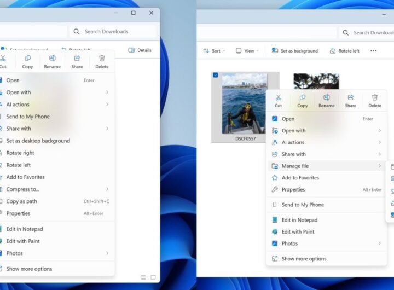Click Show more options in the right menu
The width and height of the screenshot is (394, 290).
point(304,259)
